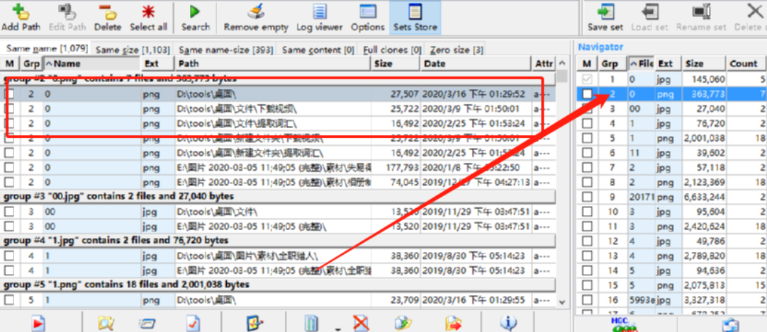Click the red play page icon at bottom
The image size is (767, 332).
point(39,324)
